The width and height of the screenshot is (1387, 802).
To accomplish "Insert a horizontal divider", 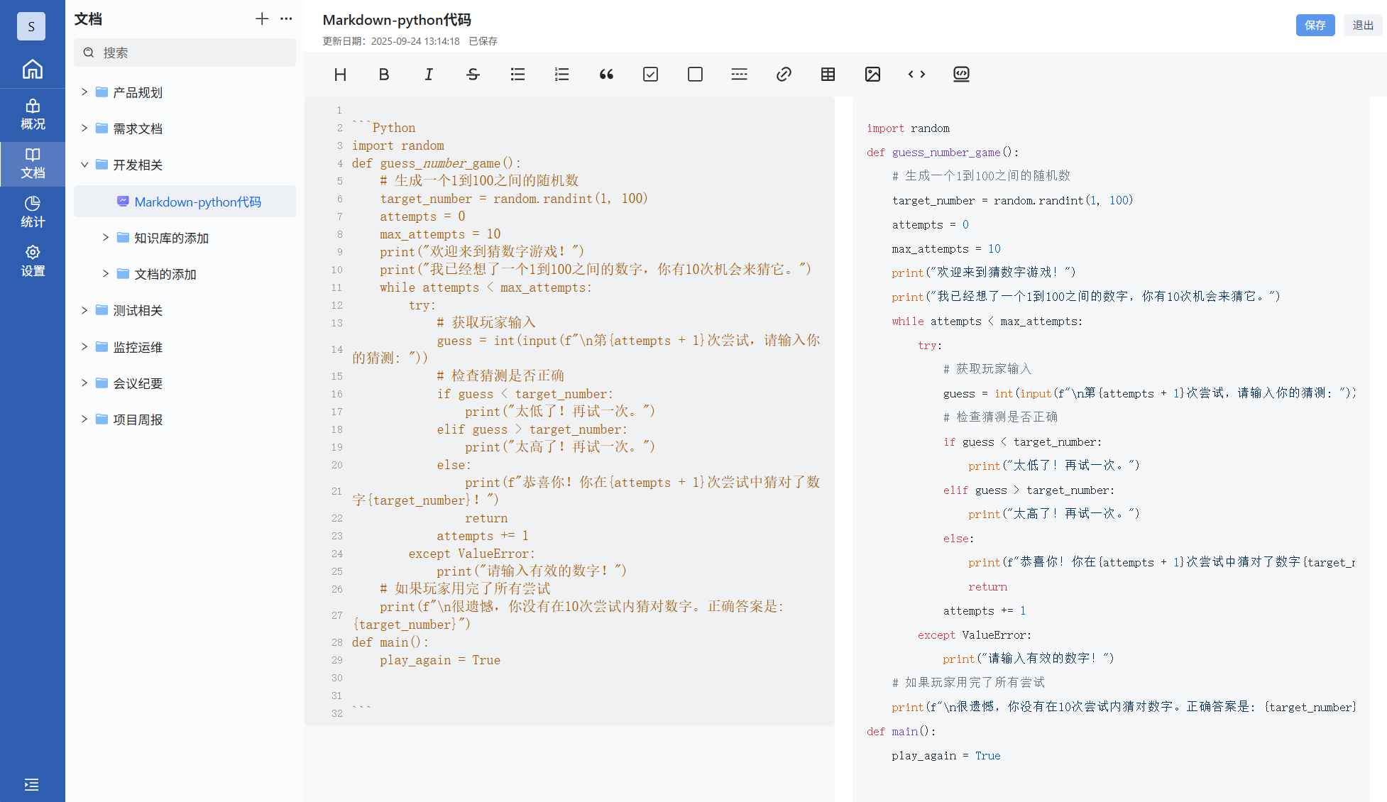I will pos(739,74).
